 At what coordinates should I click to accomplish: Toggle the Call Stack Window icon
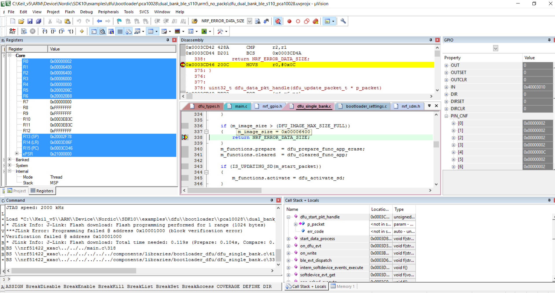[x=129, y=31]
